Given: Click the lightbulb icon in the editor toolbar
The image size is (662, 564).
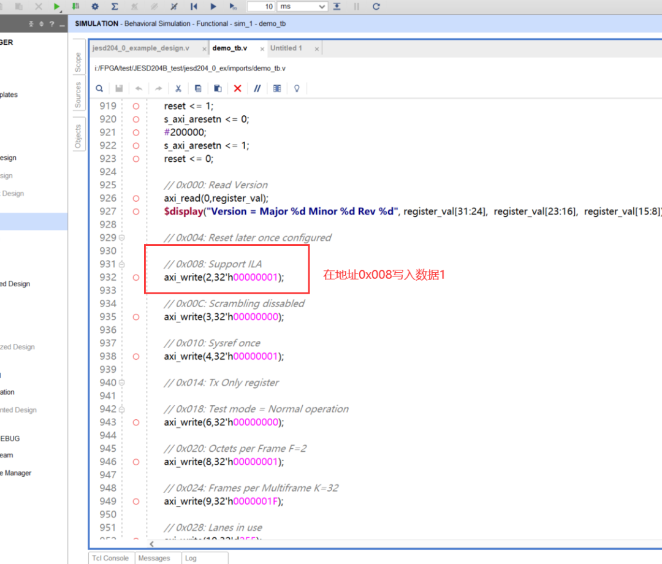Looking at the screenshot, I should (x=297, y=88).
